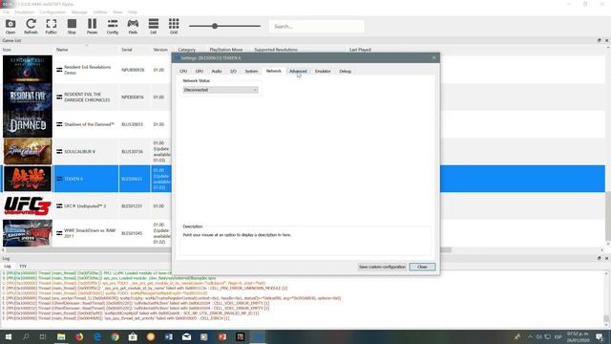Switch to the System settings tab

(251, 72)
